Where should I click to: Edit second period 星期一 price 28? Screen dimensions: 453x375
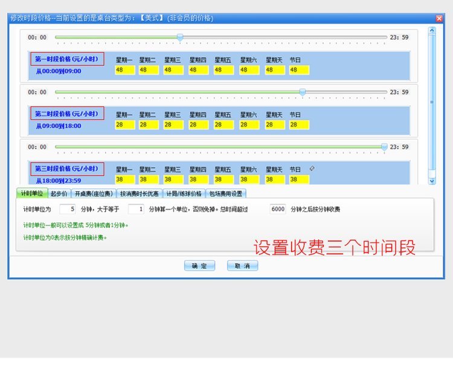coord(125,125)
